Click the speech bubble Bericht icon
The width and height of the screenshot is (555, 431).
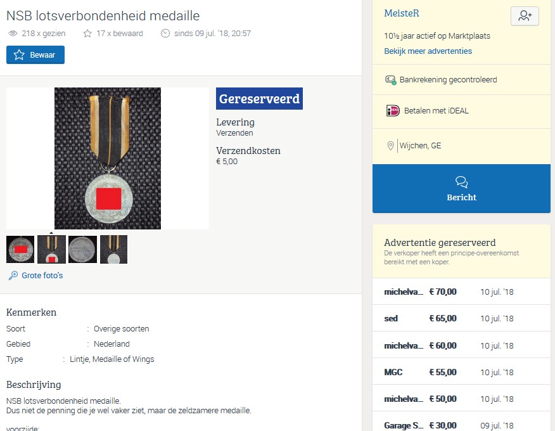coord(461,183)
